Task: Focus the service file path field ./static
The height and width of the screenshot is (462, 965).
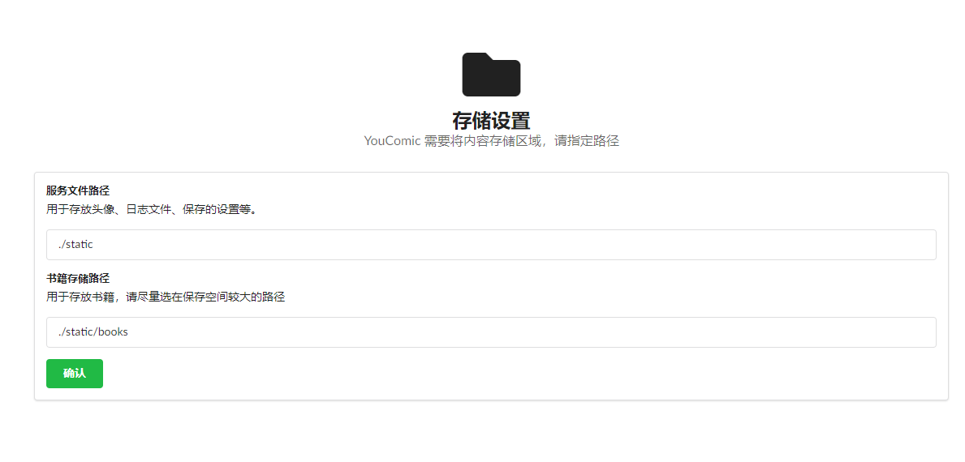Action: click(x=491, y=245)
